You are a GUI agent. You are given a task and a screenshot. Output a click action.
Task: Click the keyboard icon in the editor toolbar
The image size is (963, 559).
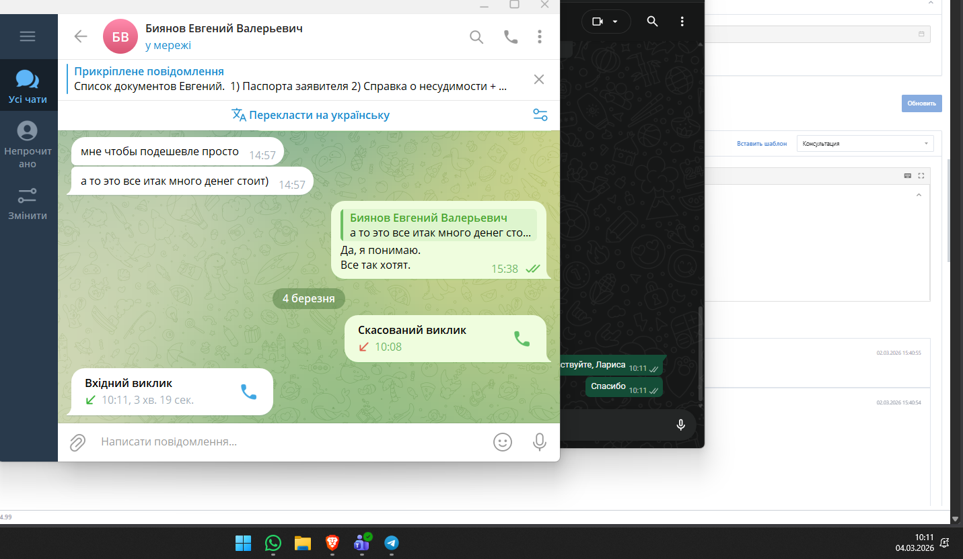click(x=908, y=175)
